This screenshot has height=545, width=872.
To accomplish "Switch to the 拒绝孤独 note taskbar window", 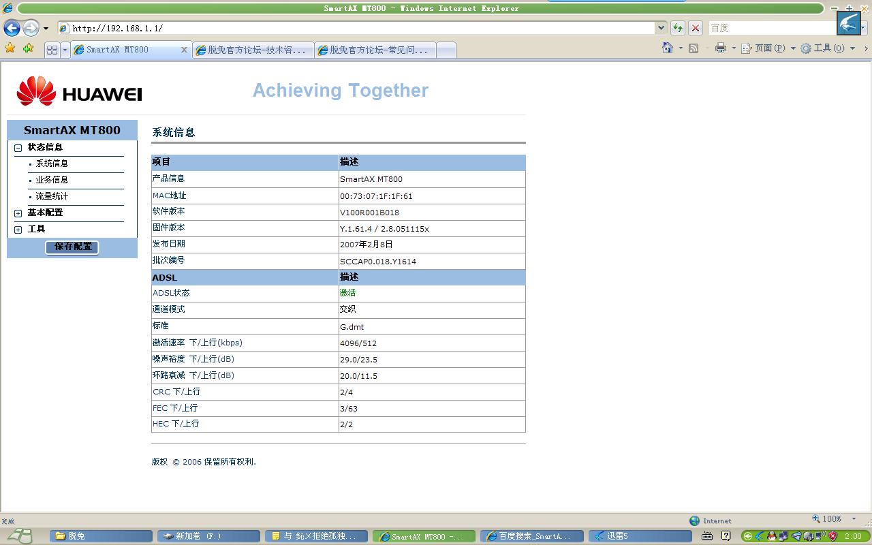I will point(316,536).
